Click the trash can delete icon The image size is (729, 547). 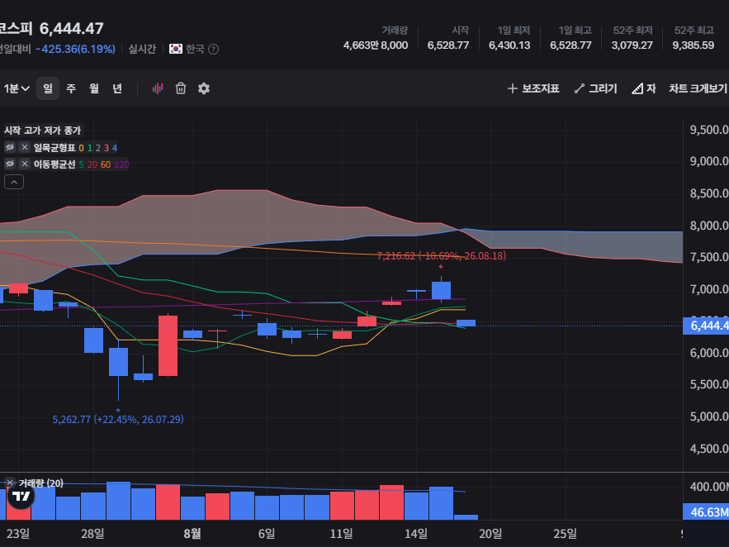click(181, 88)
